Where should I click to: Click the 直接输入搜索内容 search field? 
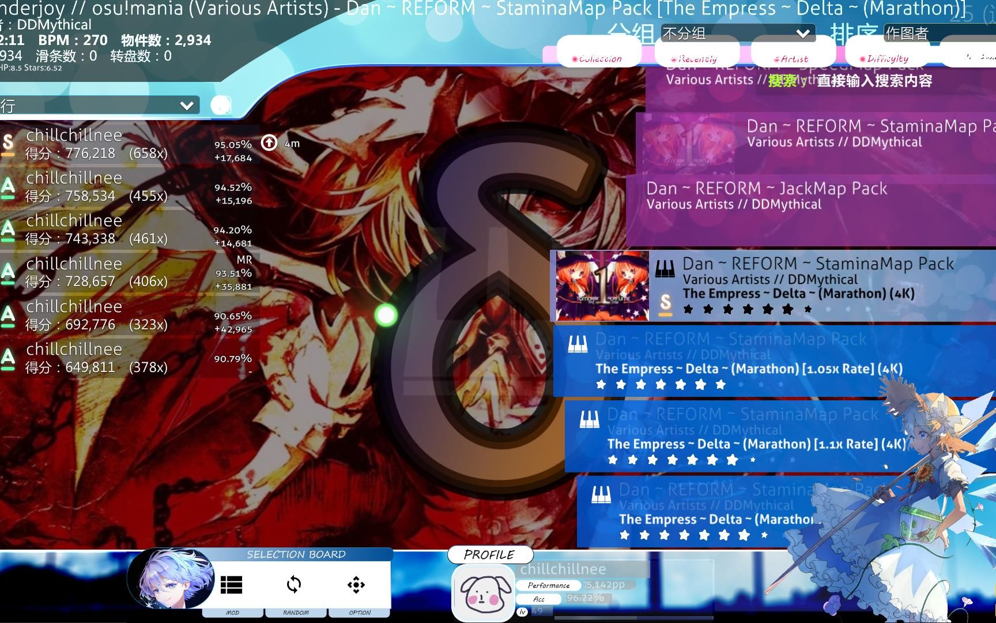click(x=877, y=82)
